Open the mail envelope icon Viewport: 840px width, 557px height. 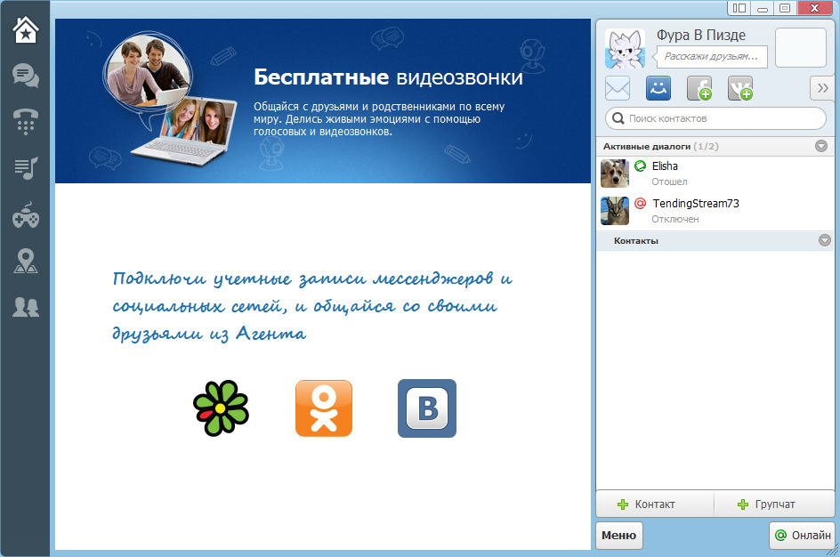[x=618, y=88]
